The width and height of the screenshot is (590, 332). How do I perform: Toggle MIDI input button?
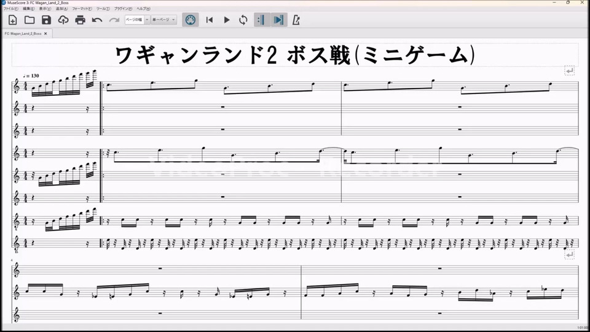tap(191, 20)
